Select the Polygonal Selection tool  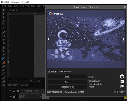pos(3,17)
